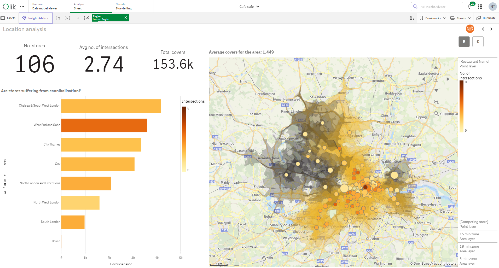The height and width of the screenshot is (268, 499).
Task: Open OpenStreetMap contributors link
Action: click(434, 263)
